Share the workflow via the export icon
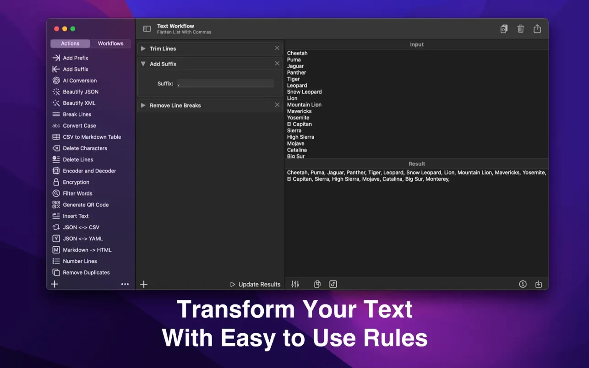Screen dimensions: 589x368 [537, 28]
